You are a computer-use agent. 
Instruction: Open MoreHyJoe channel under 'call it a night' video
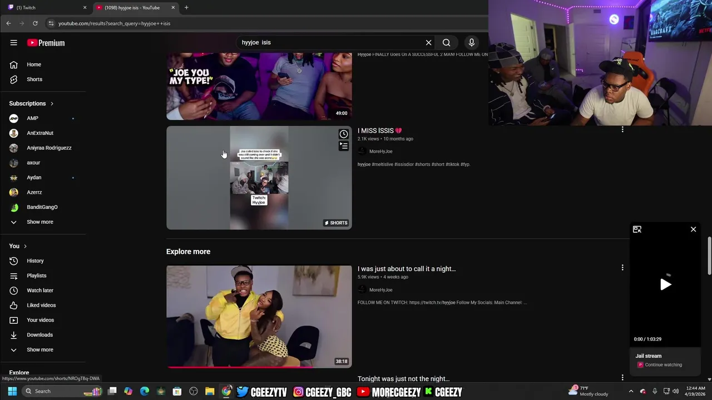coord(380,290)
